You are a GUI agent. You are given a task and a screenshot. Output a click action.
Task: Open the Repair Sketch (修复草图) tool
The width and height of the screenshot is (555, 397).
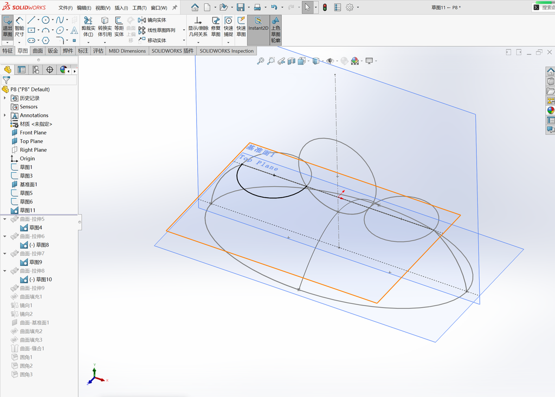216,27
